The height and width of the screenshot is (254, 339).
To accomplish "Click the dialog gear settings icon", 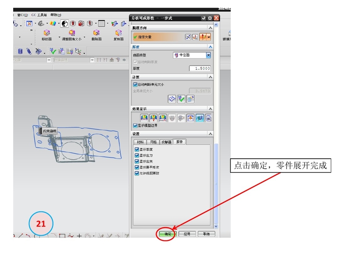I will 210,18.
